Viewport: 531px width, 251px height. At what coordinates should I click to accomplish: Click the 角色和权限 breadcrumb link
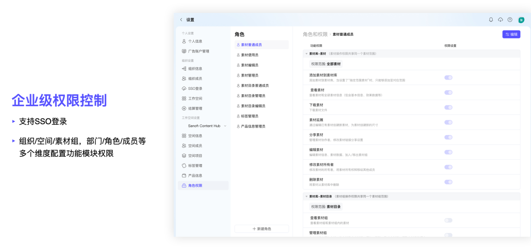[315, 34]
